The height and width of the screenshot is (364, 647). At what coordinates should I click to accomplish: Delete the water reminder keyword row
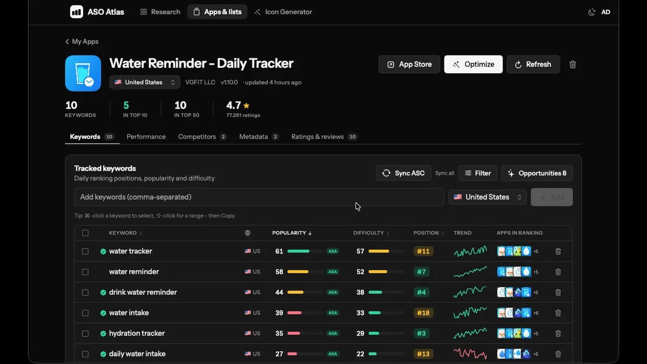(x=558, y=272)
